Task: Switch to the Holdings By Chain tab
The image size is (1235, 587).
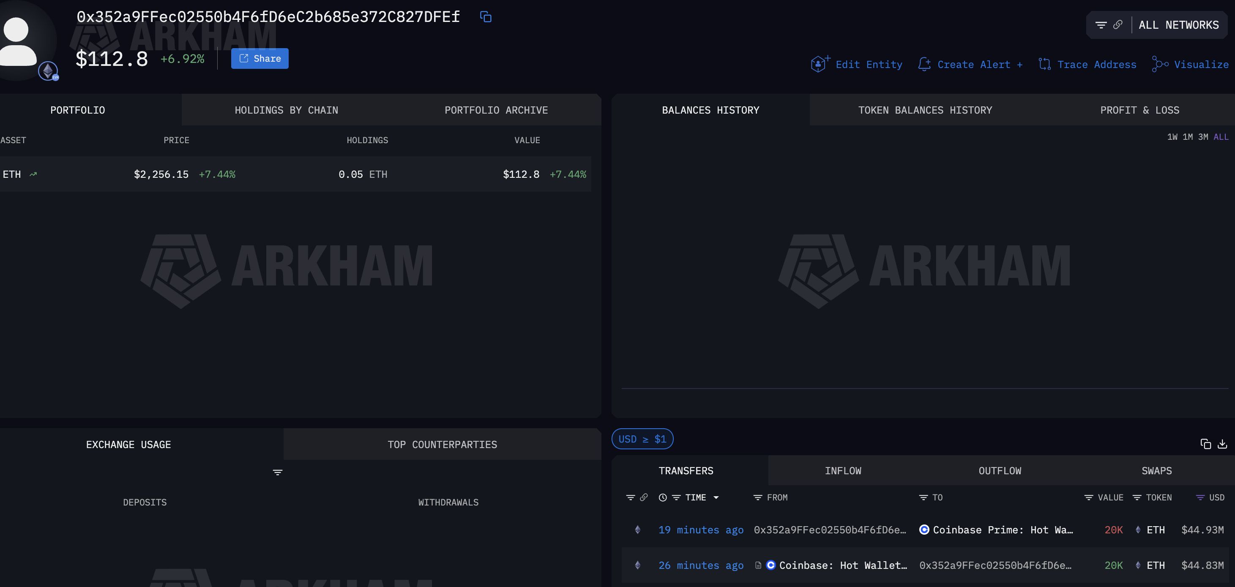Action: [286, 110]
